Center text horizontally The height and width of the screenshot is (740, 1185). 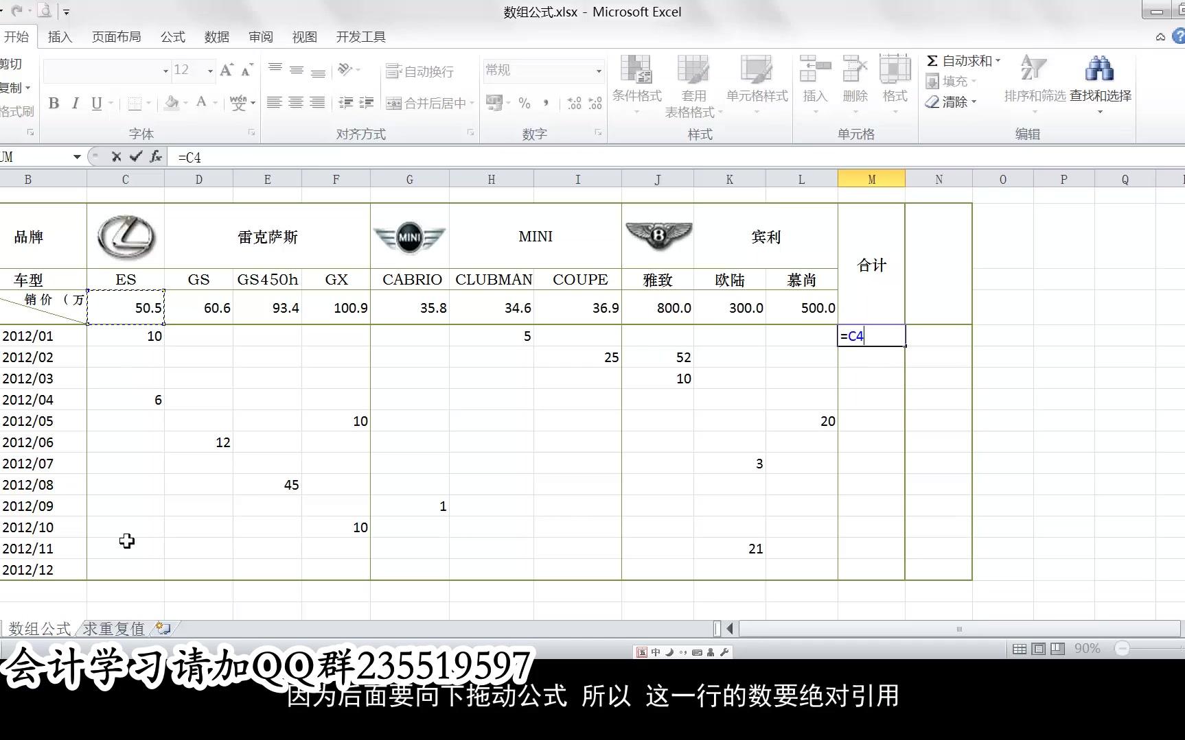(296, 103)
